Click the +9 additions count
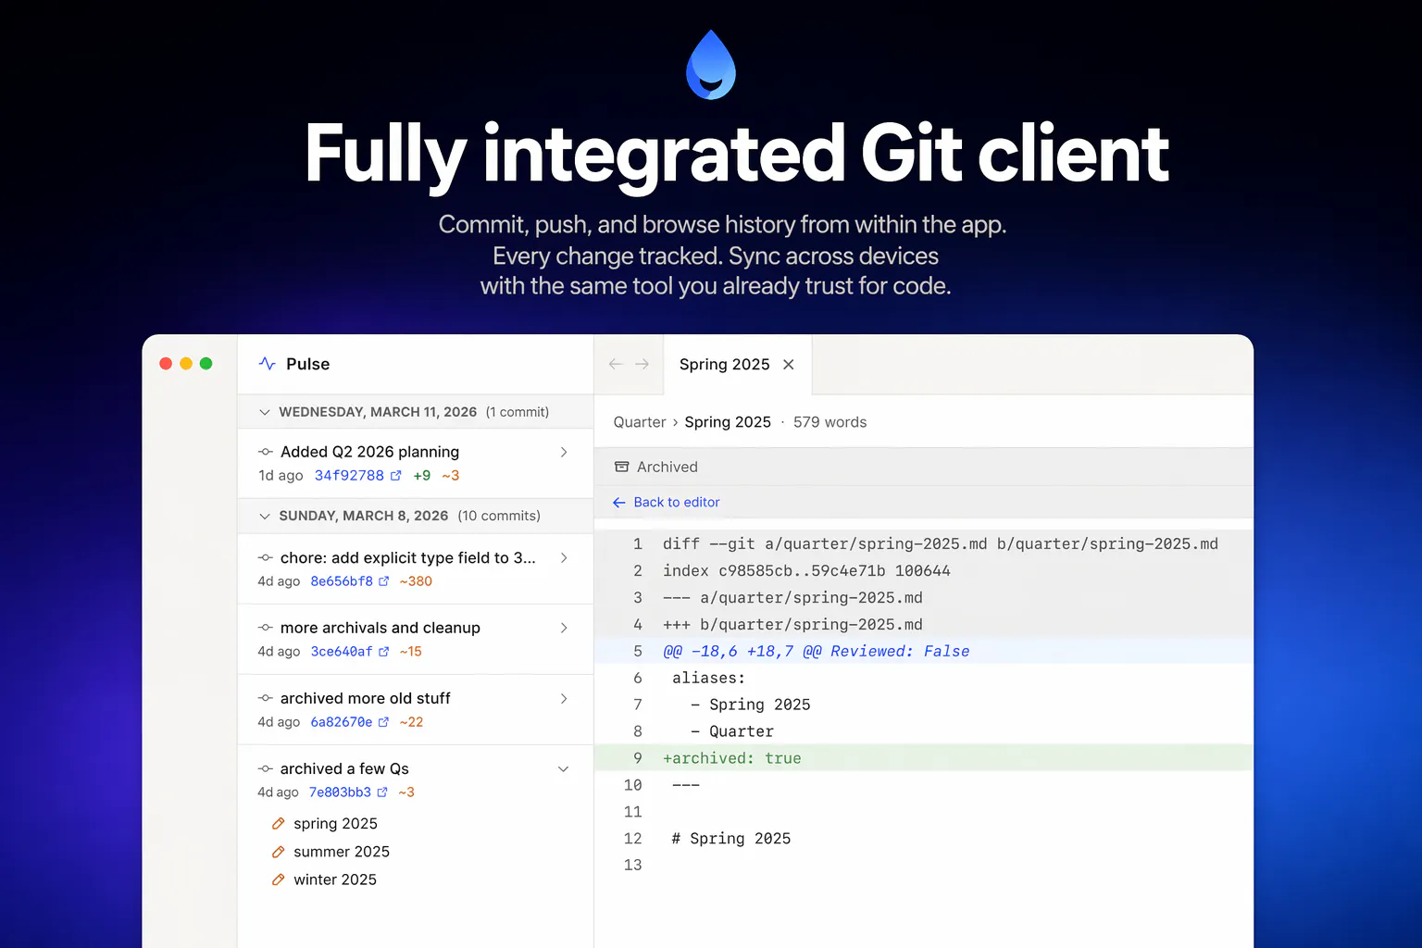Screen dimensions: 1422x948 [x=422, y=476]
